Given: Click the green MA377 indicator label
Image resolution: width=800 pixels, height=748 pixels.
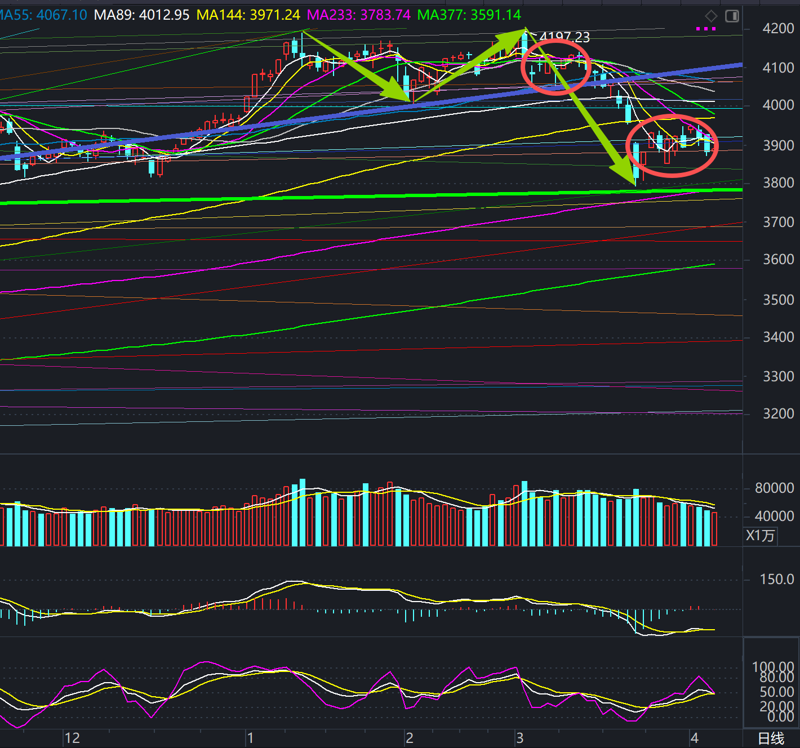Looking at the screenshot, I should (469, 15).
